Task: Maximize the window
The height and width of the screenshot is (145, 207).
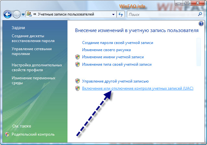Action: 187,3
